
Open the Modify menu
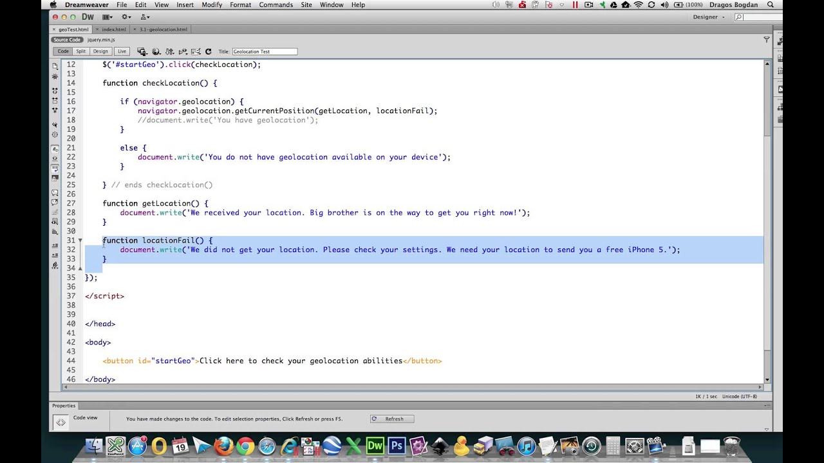tap(212, 5)
